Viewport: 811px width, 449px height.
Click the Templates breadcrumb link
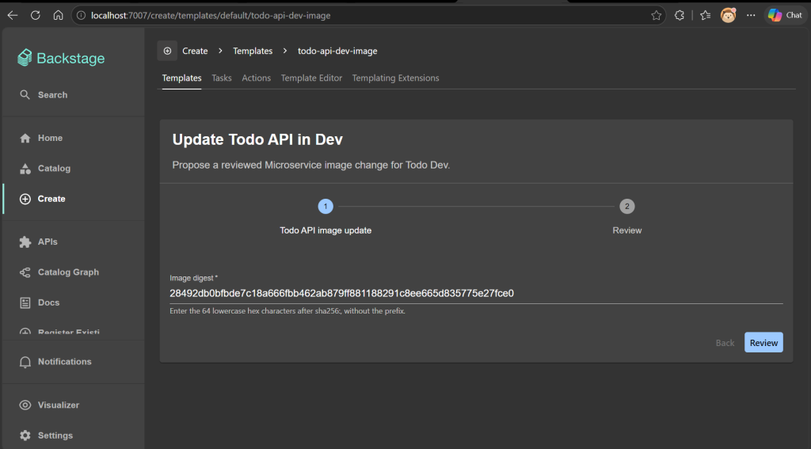253,51
